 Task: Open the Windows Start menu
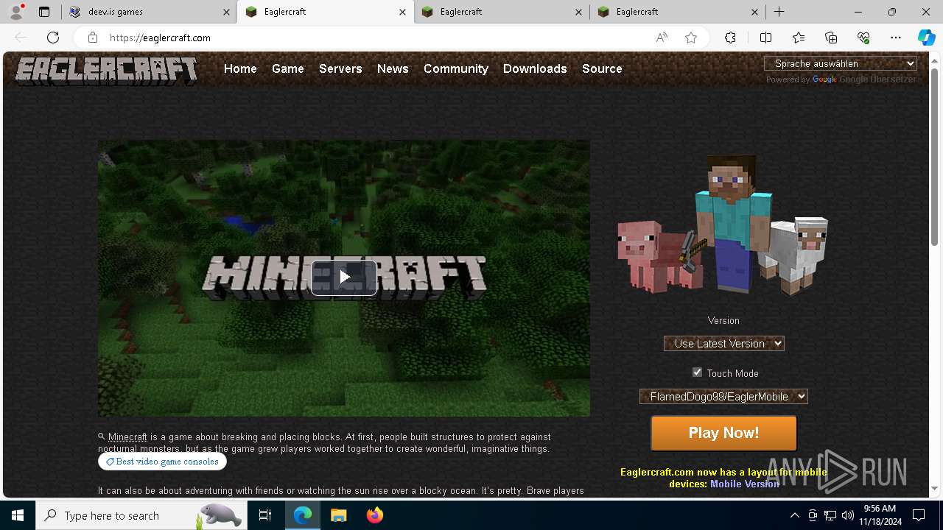[x=18, y=515]
